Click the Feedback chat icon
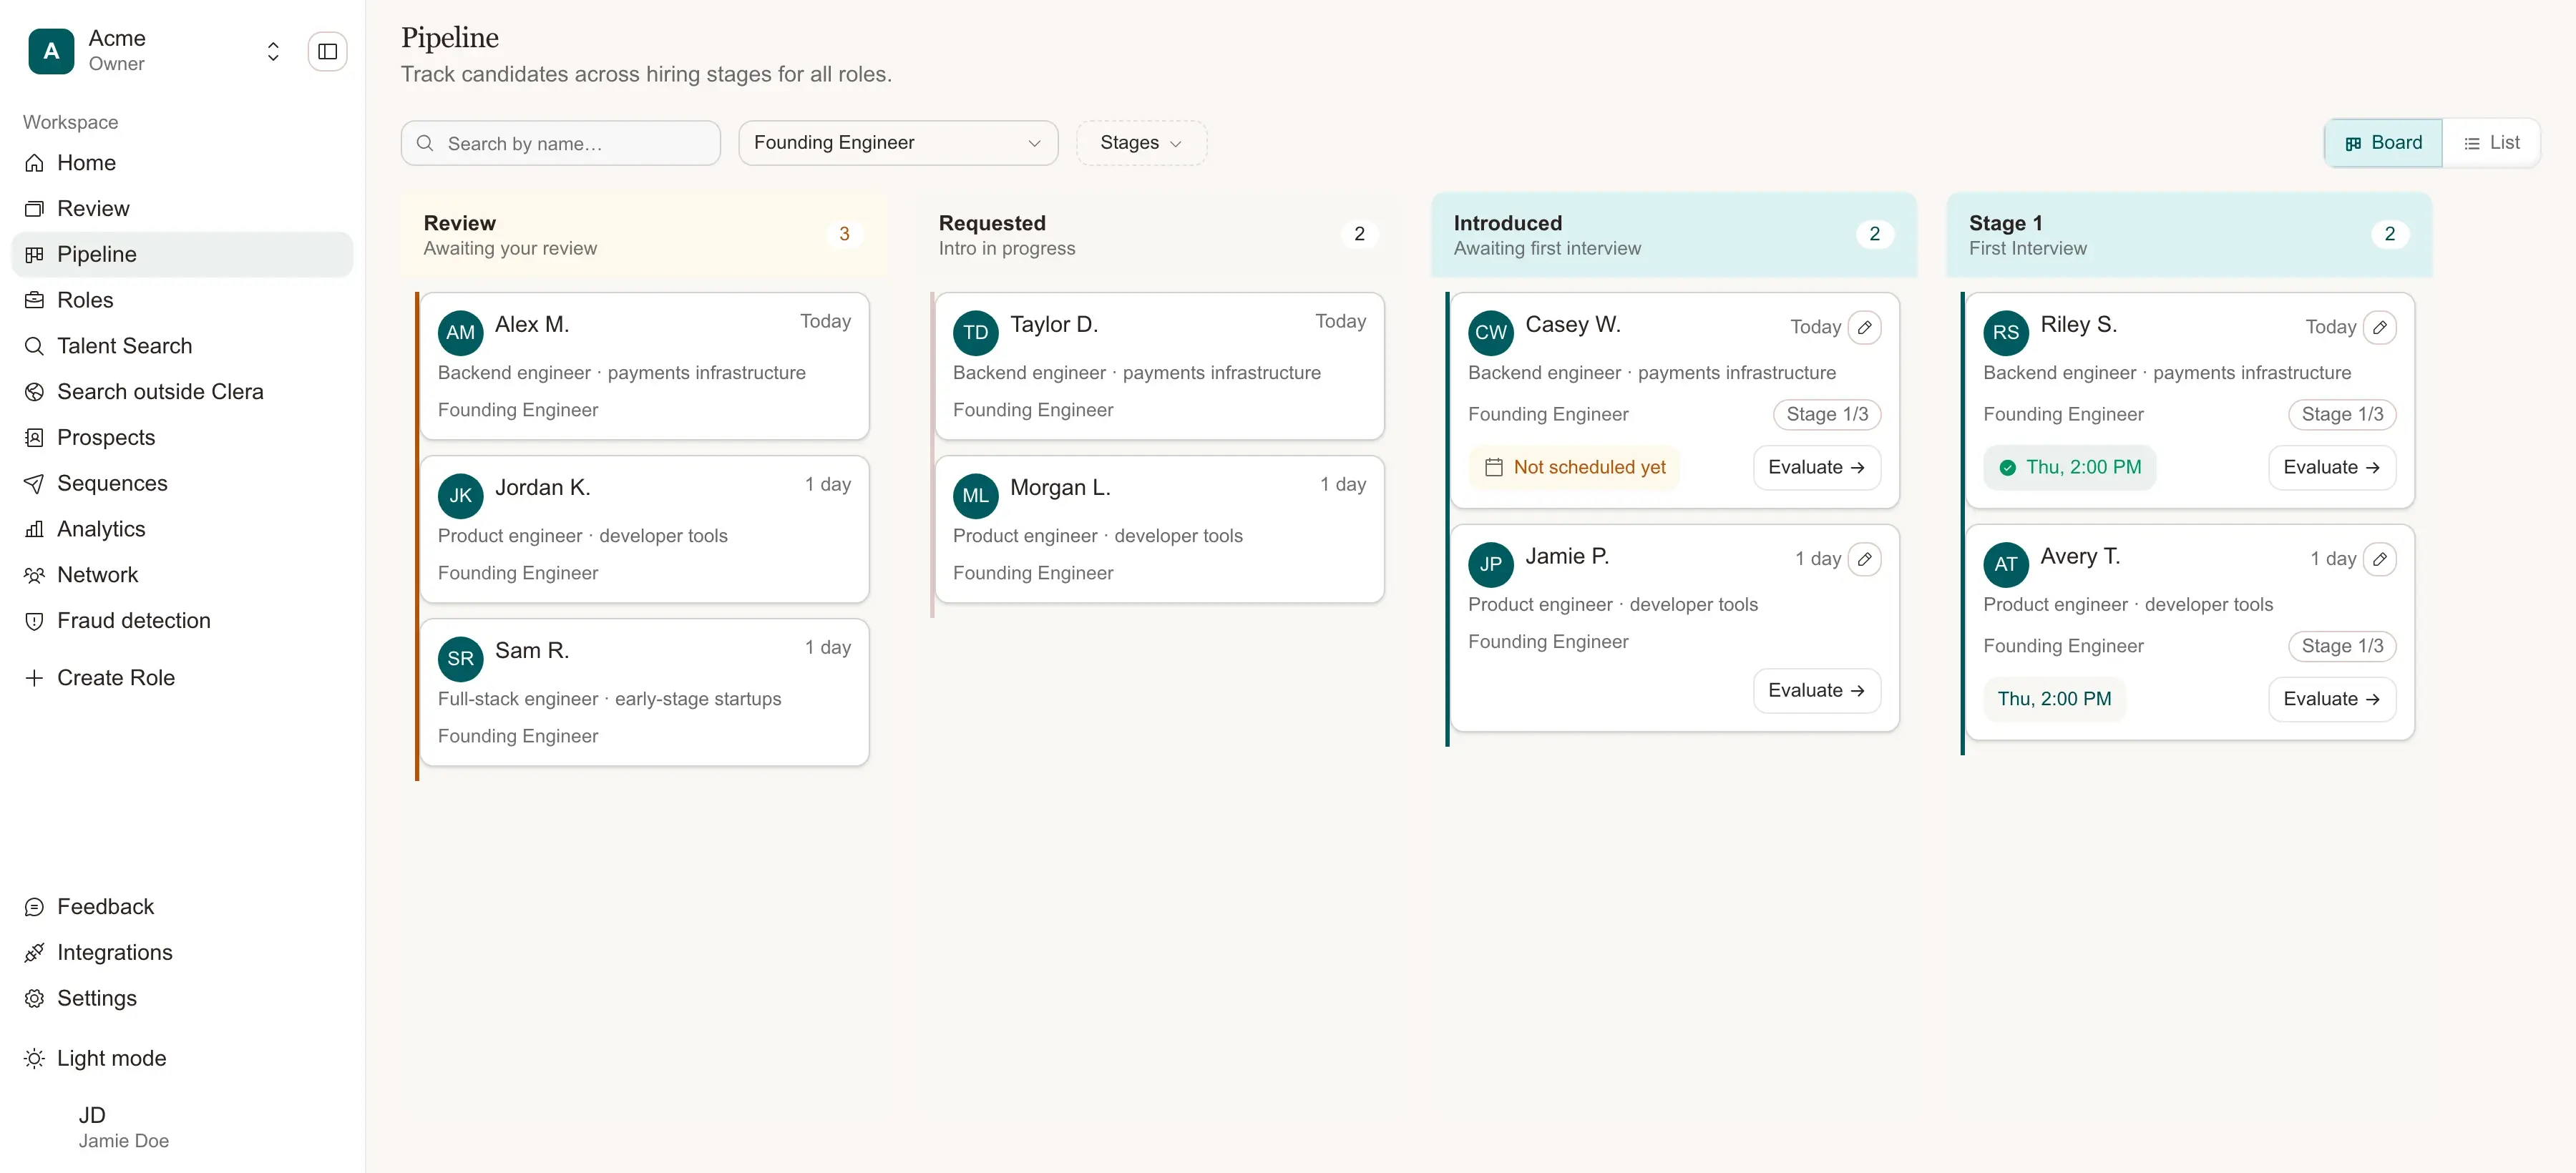Image resolution: width=2576 pixels, height=1173 pixels. pos(34,907)
